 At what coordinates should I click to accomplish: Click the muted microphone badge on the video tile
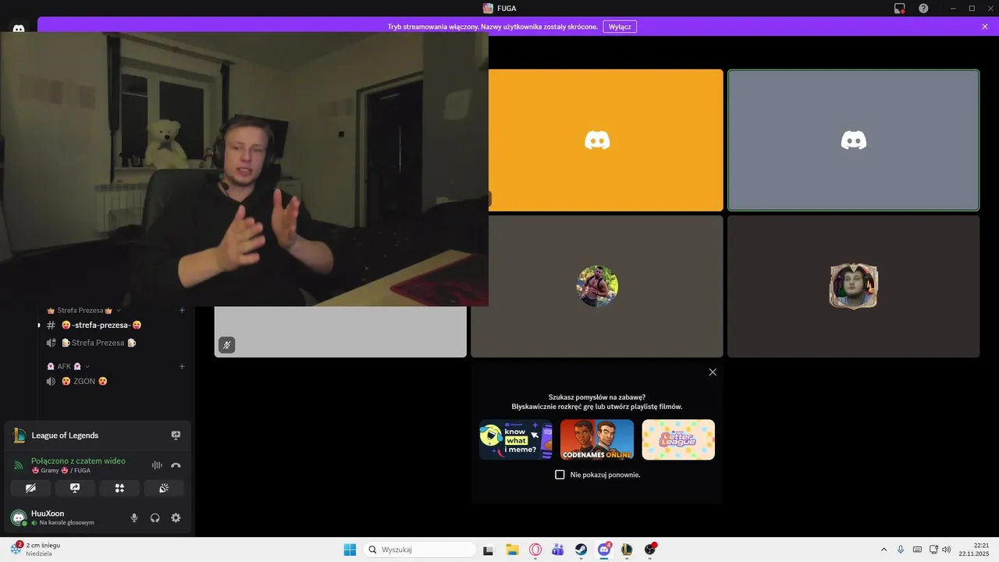click(227, 344)
